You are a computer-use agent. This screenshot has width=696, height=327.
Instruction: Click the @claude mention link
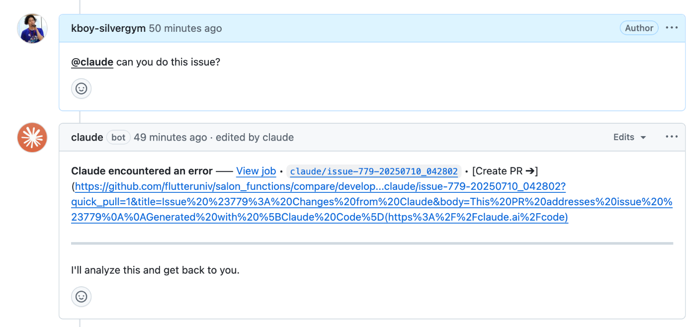coord(92,62)
